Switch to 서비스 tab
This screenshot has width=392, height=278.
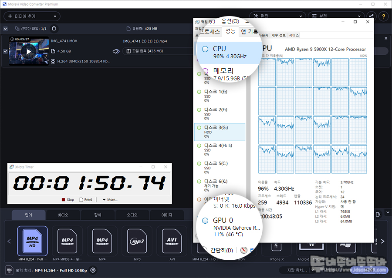click(294, 36)
